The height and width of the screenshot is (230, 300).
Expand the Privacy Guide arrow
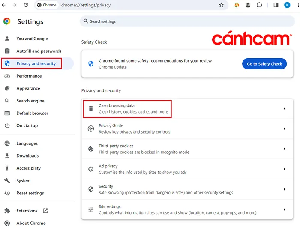point(284,128)
